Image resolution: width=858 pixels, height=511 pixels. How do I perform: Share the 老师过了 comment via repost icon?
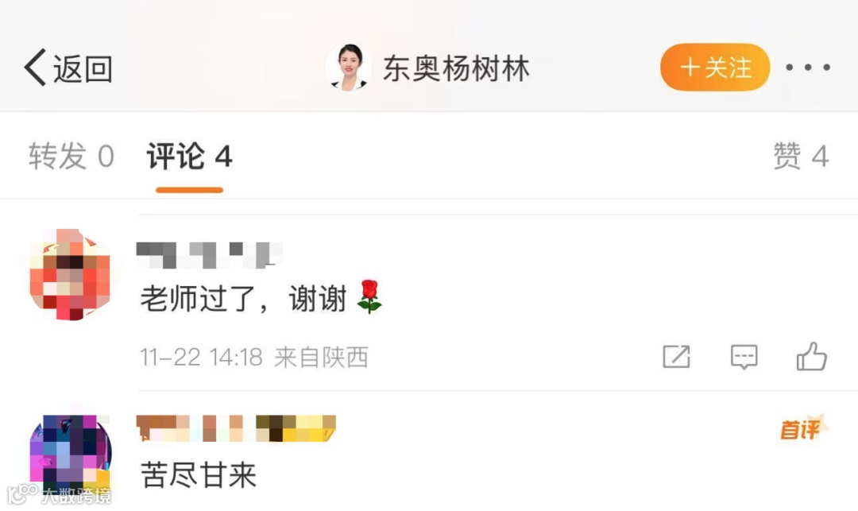tap(676, 357)
